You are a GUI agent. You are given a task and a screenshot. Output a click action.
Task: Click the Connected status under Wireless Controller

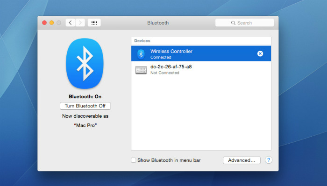coord(161,57)
